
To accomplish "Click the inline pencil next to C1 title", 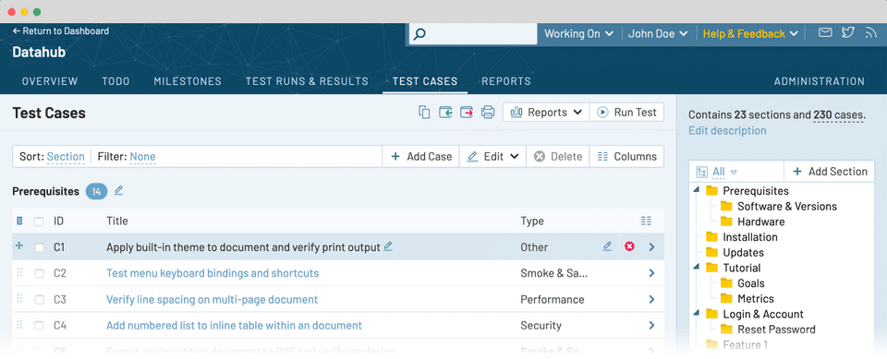I will click(388, 246).
